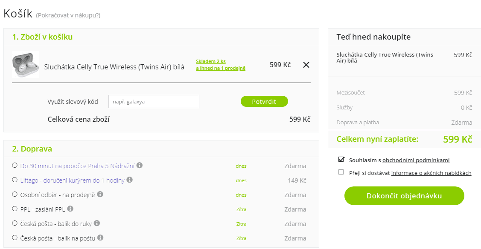This screenshot has width=481, height=249.
Task: Open the Celly headphones product thumbnail
Action: (x=26, y=65)
